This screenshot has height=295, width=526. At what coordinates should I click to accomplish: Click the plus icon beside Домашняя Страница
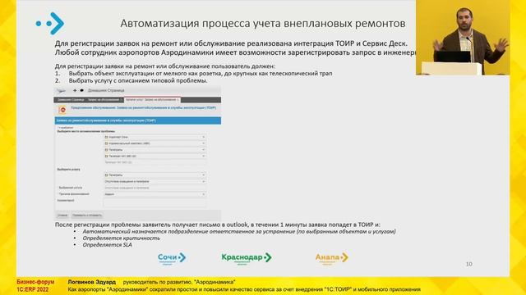[75, 90]
